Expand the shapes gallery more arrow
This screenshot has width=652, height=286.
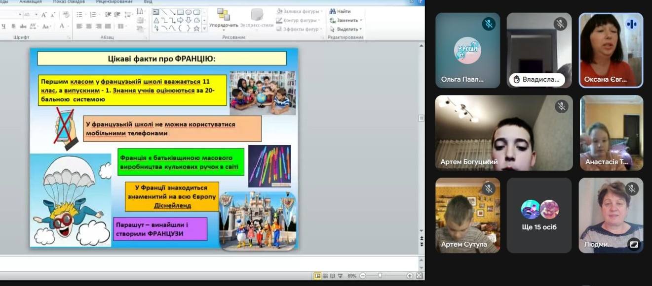tap(204, 29)
